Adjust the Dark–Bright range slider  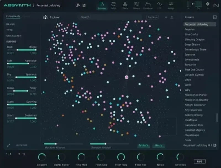pyautogui.click(x=22, y=50)
